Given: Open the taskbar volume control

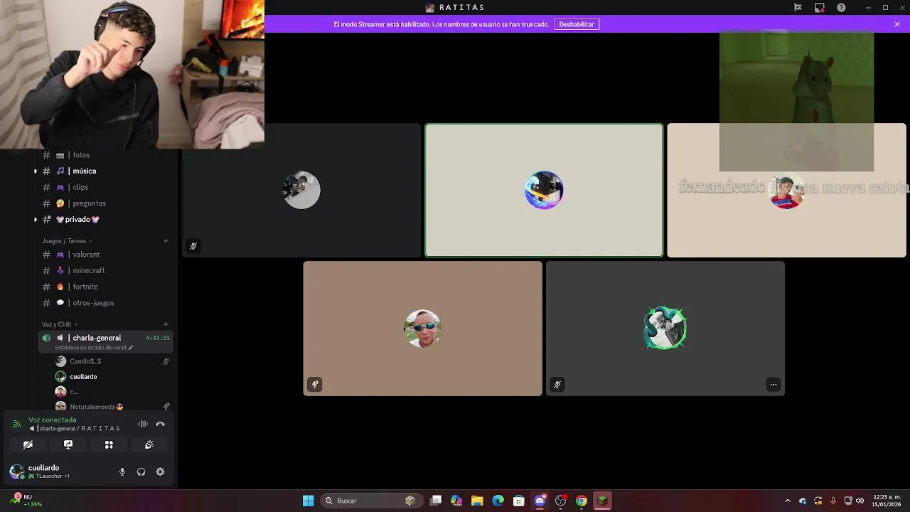Looking at the screenshot, I should click(x=860, y=501).
